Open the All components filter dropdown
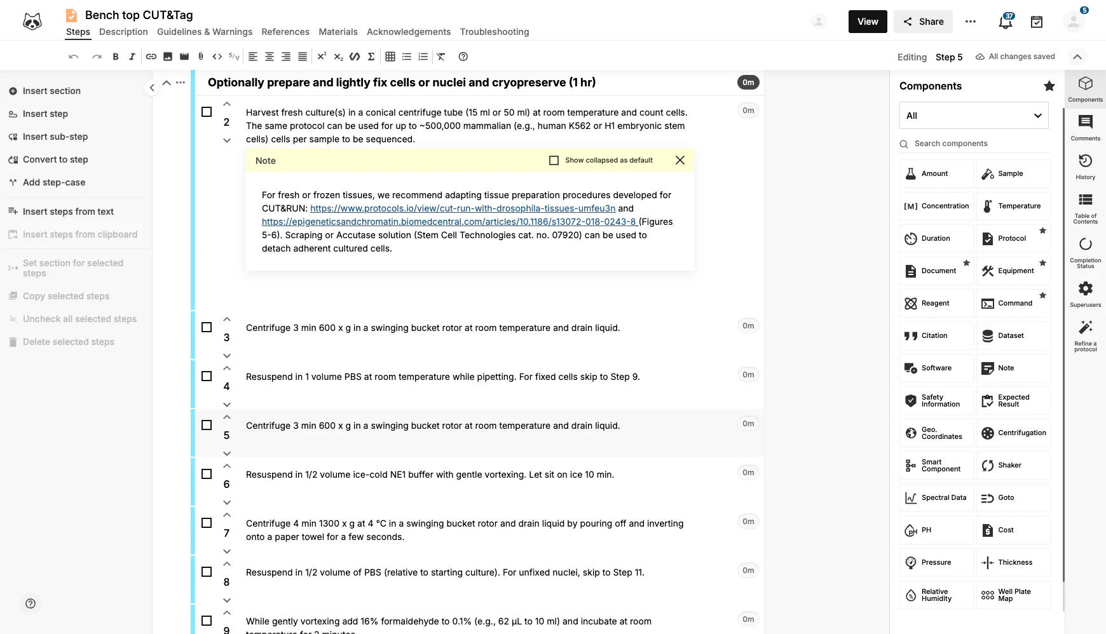The height and width of the screenshot is (634, 1106). 974,116
